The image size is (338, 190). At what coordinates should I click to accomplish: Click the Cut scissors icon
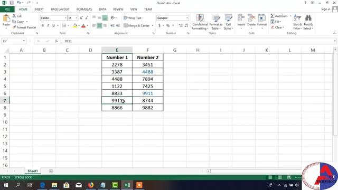tap(14, 16)
